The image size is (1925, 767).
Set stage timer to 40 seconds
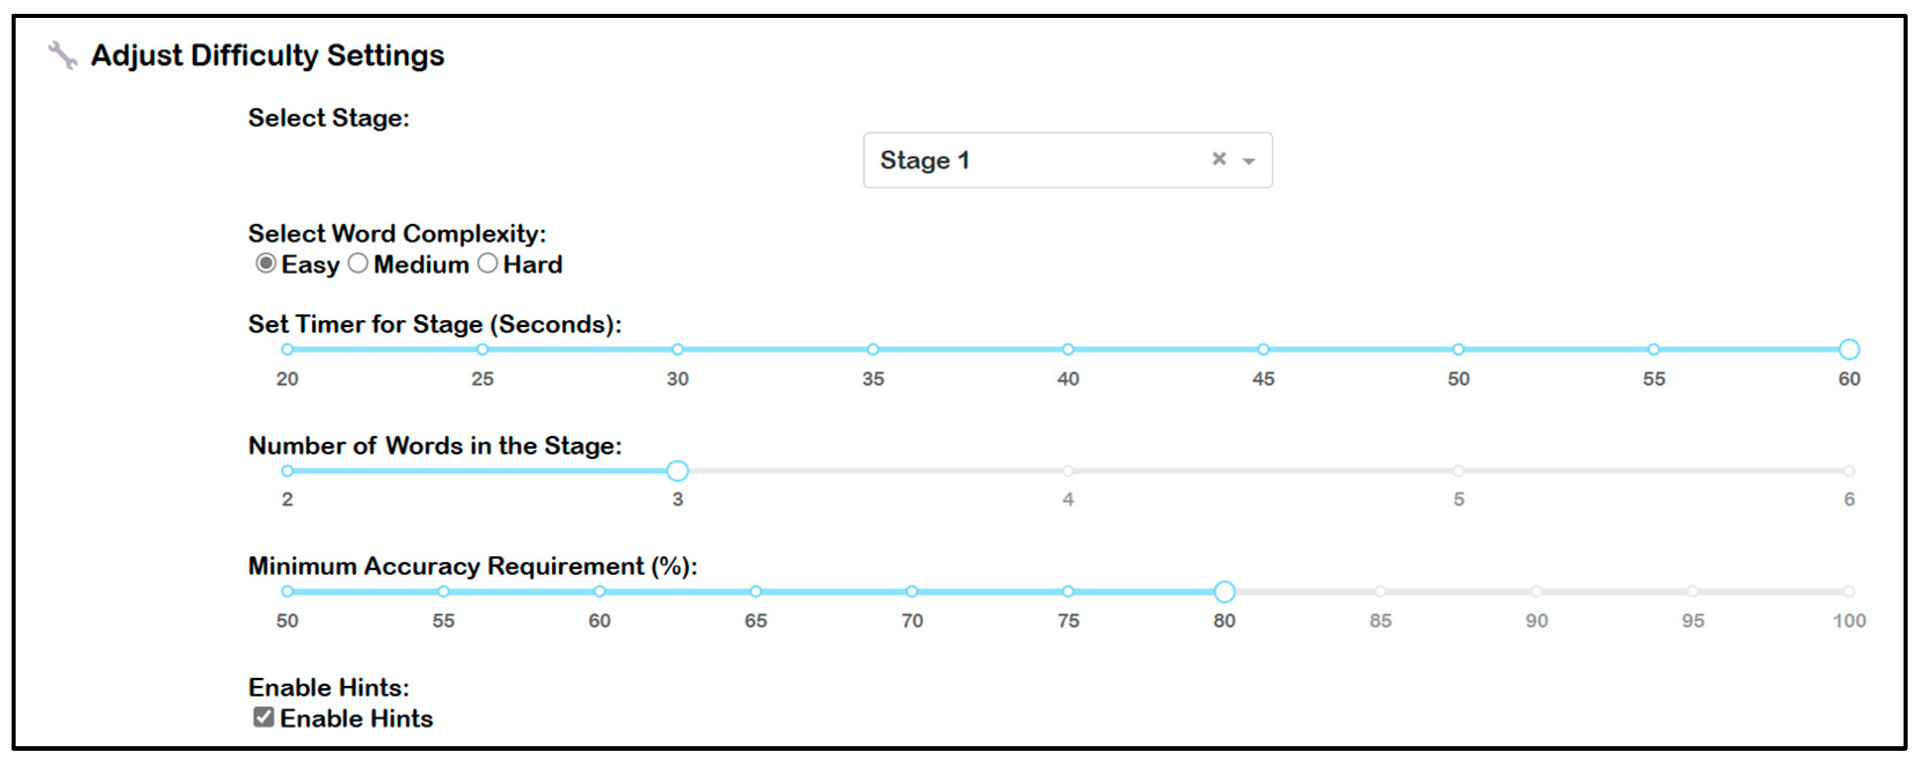1068,350
